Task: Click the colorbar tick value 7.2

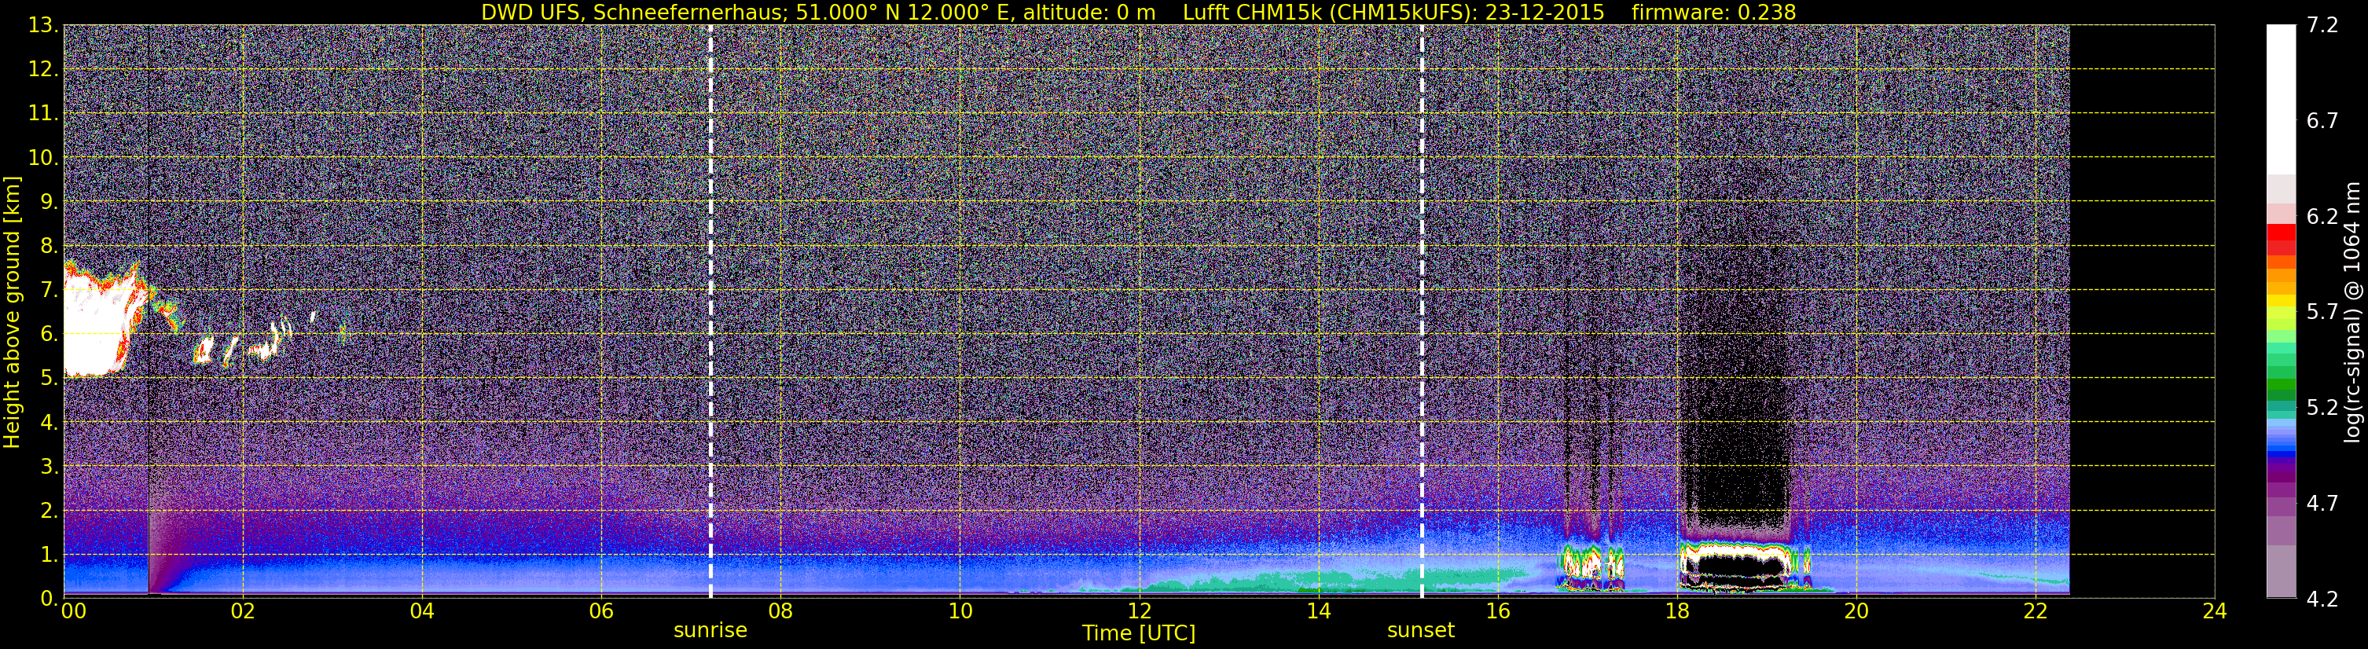Action: [2322, 26]
